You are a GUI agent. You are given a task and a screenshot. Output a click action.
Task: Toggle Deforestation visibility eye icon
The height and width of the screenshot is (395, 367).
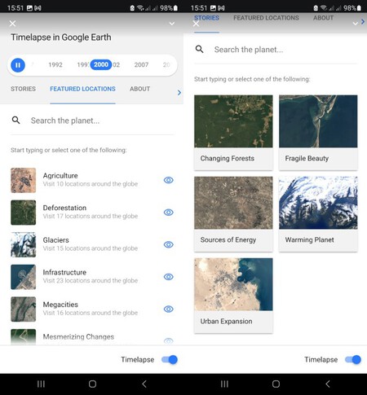169,213
